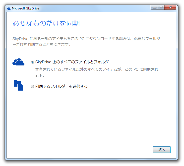Click label 'SkyDrive 上のすべてのファイルとフォルダー'
This screenshot has height=166, width=184.
click(x=74, y=62)
